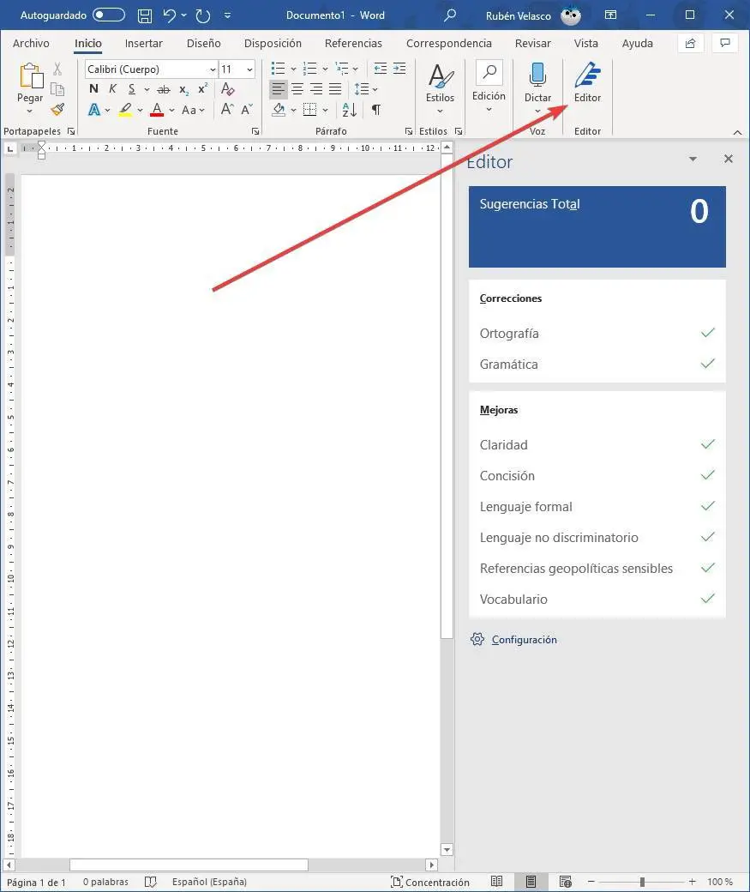Screen dimensions: 750x892
Task: Toggle strikethrough ab formatting
Action: point(164,89)
